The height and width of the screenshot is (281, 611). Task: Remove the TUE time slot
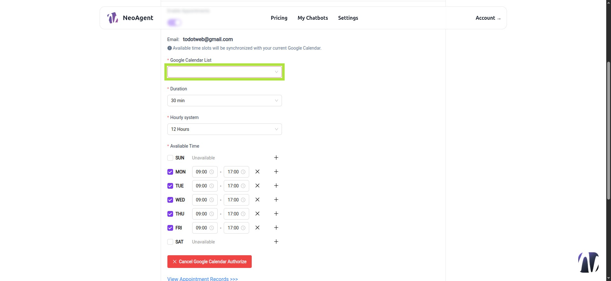coord(257,186)
